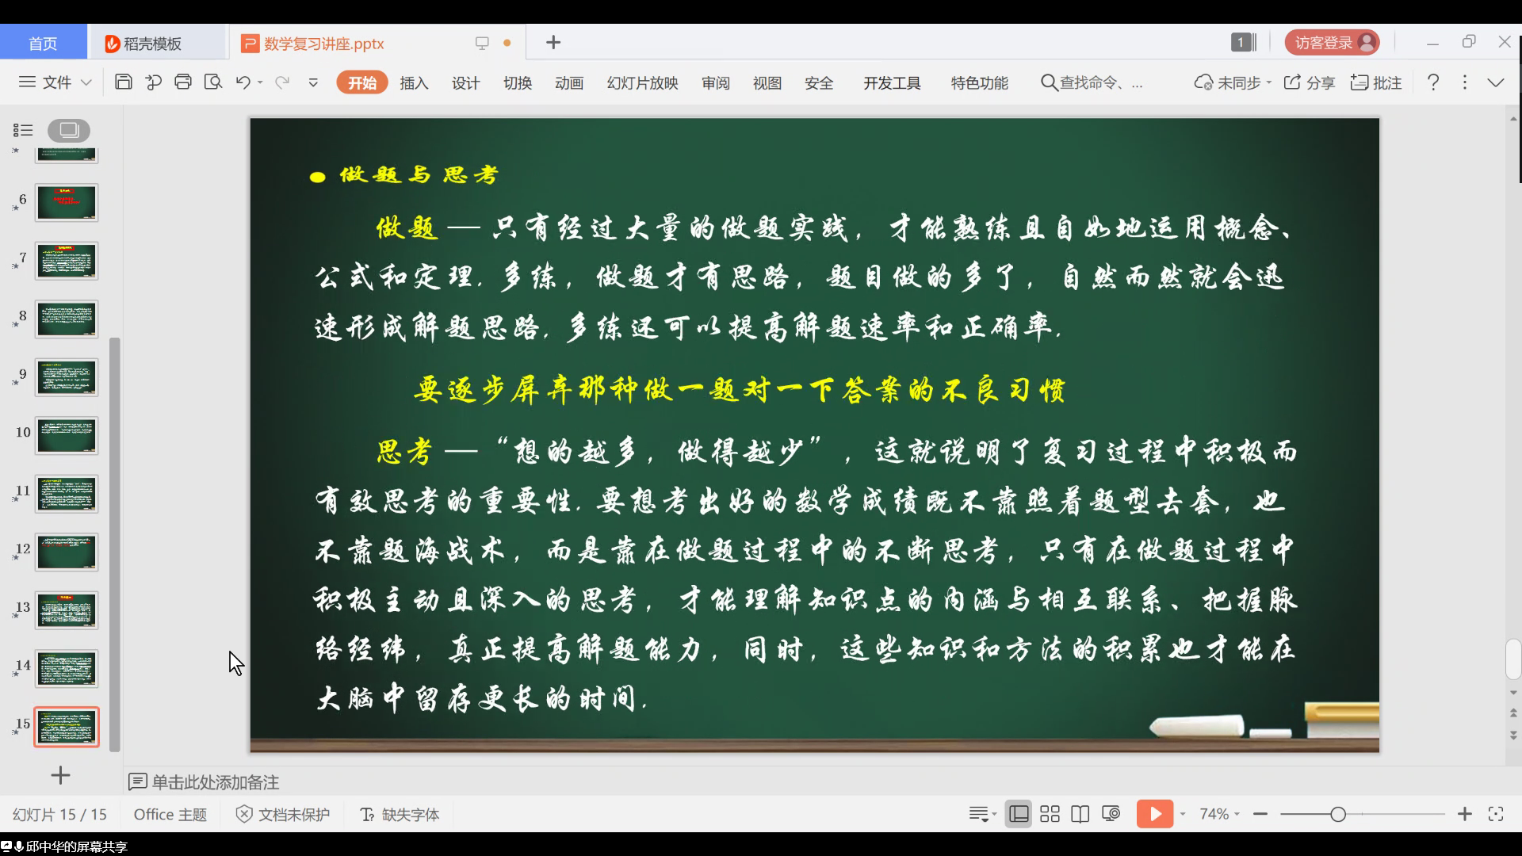Click 文档未保护 status bar item
This screenshot has width=1522, height=856.
coord(283,814)
